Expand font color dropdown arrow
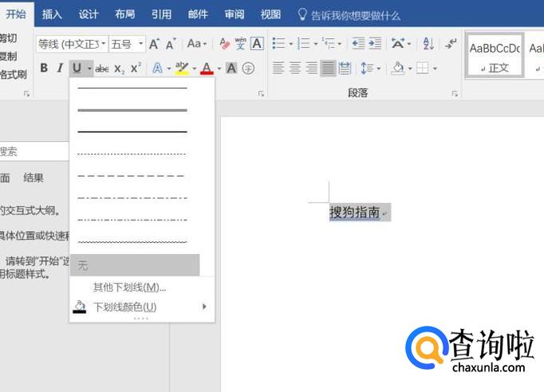The image size is (544, 392). click(219, 69)
